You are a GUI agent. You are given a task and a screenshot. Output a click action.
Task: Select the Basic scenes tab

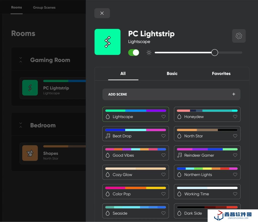(172, 73)
